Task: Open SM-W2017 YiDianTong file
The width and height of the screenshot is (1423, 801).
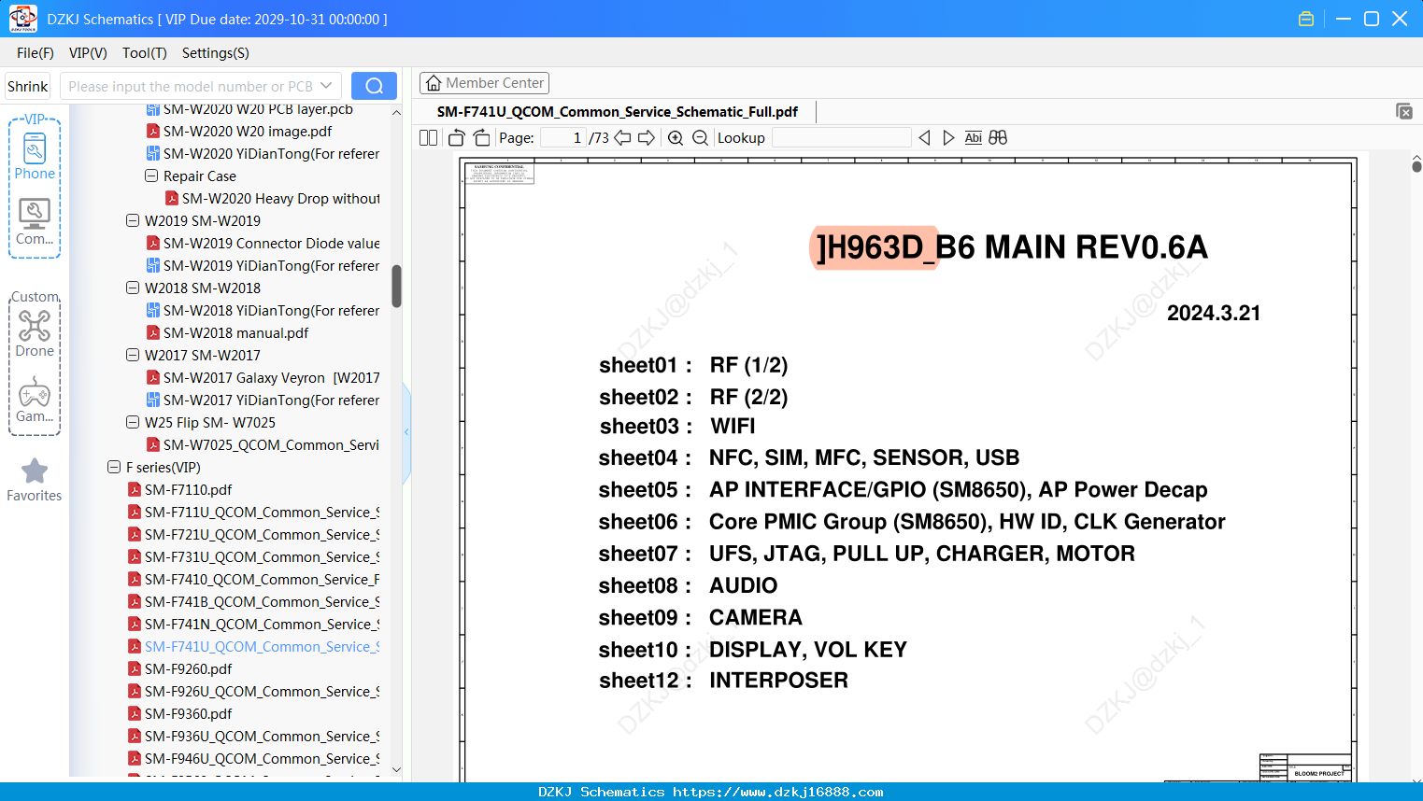Action: 263,400
